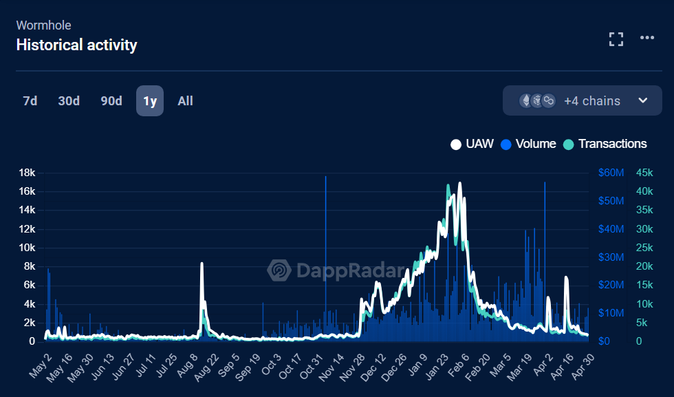The width and height of the screenshot is (674, 397).
Task: Switch to the 30d time range
Action: point(69,101)
